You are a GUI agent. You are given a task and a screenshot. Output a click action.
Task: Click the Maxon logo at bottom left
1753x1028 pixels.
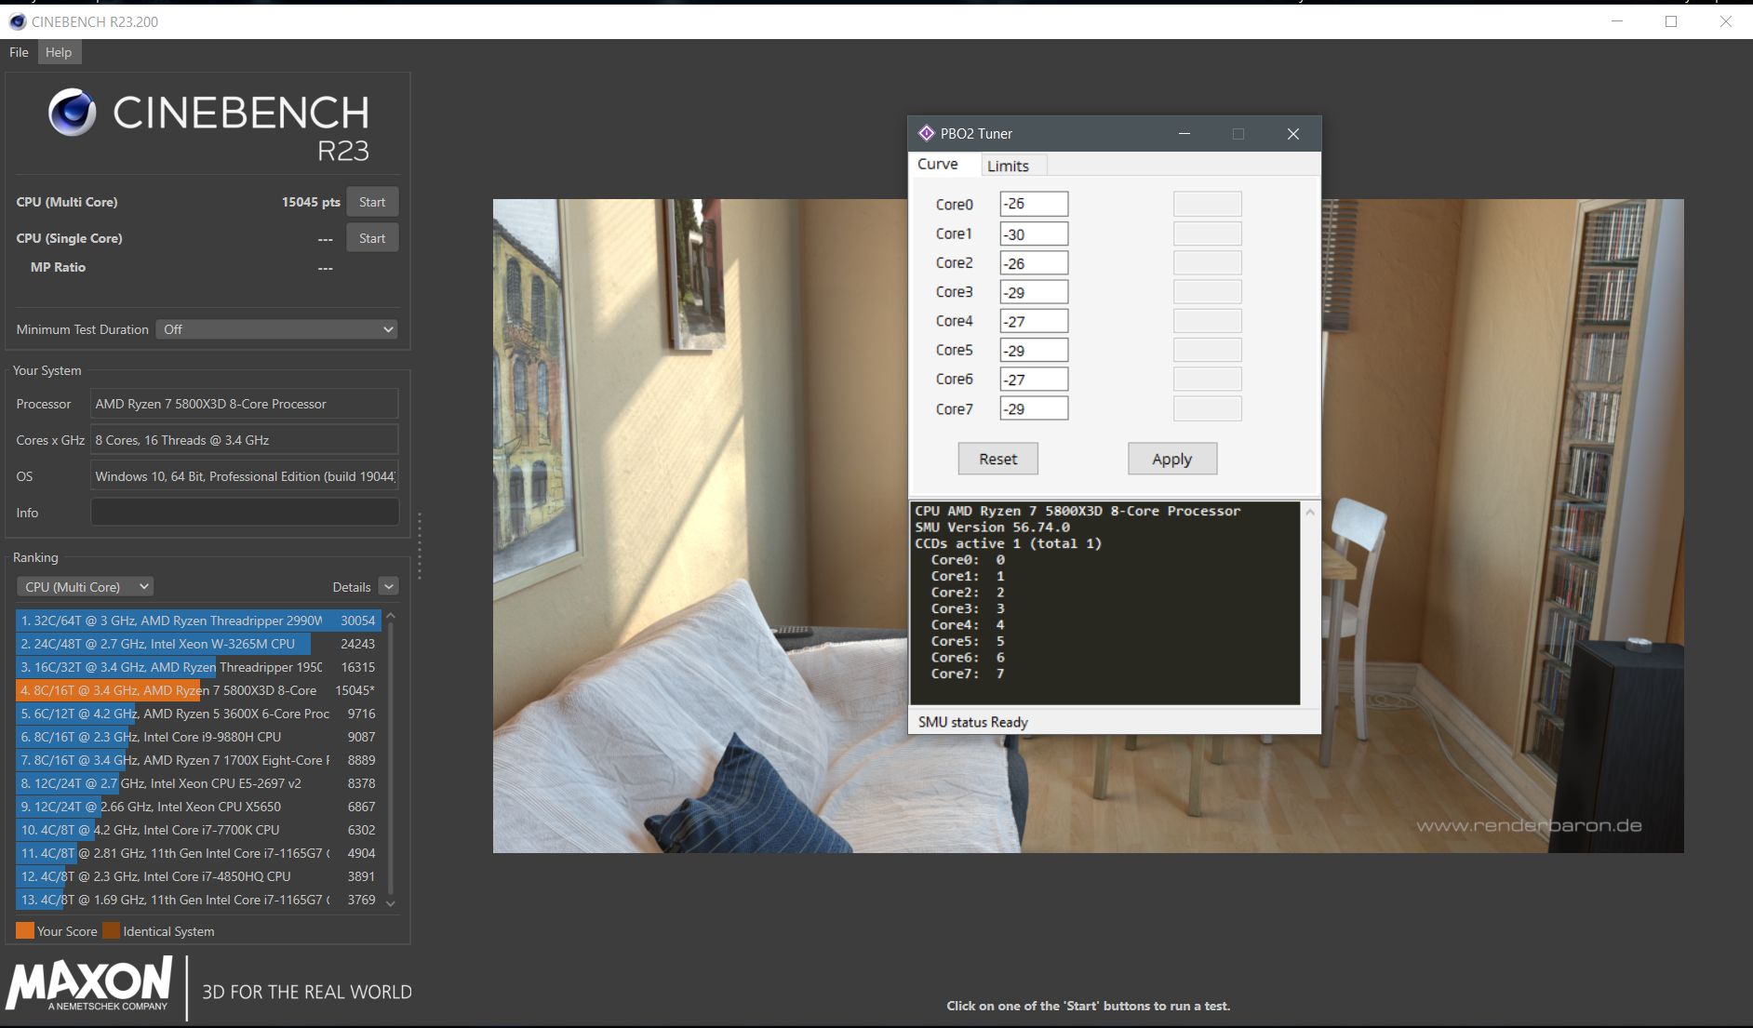(x=89, y=984)
